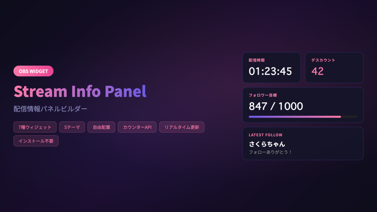The image size is (377, 212).
Task: Click the dark unfilled end of progress bar
Action: click(x=349, y=117)
